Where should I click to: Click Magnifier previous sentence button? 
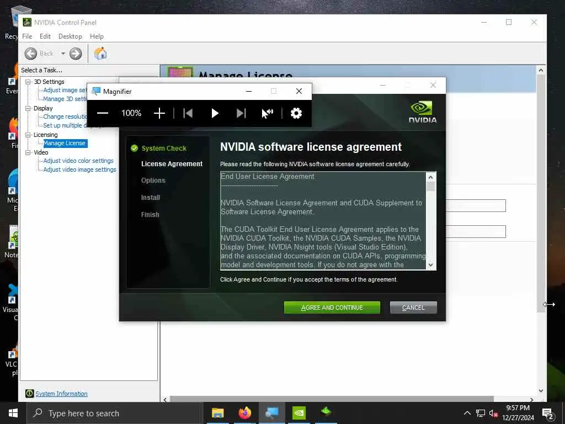(188, 113)
